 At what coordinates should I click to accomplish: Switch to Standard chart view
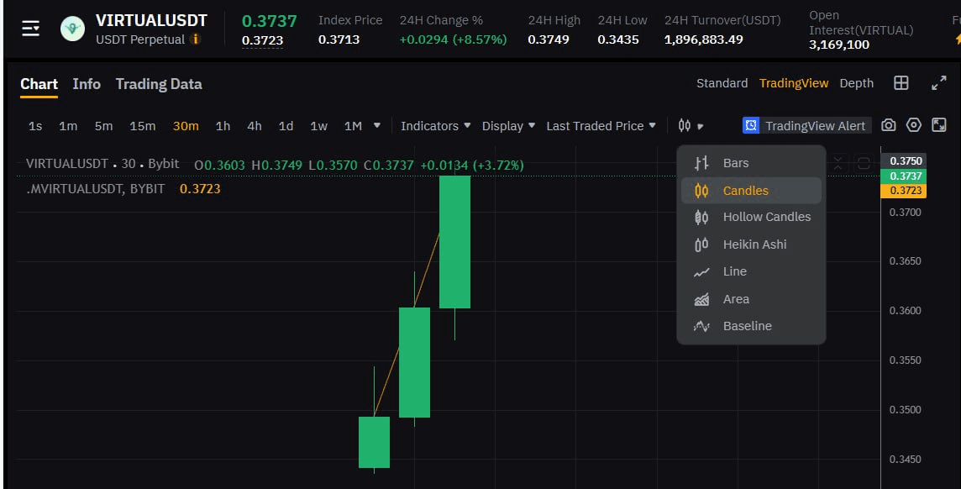coord(722,83)
